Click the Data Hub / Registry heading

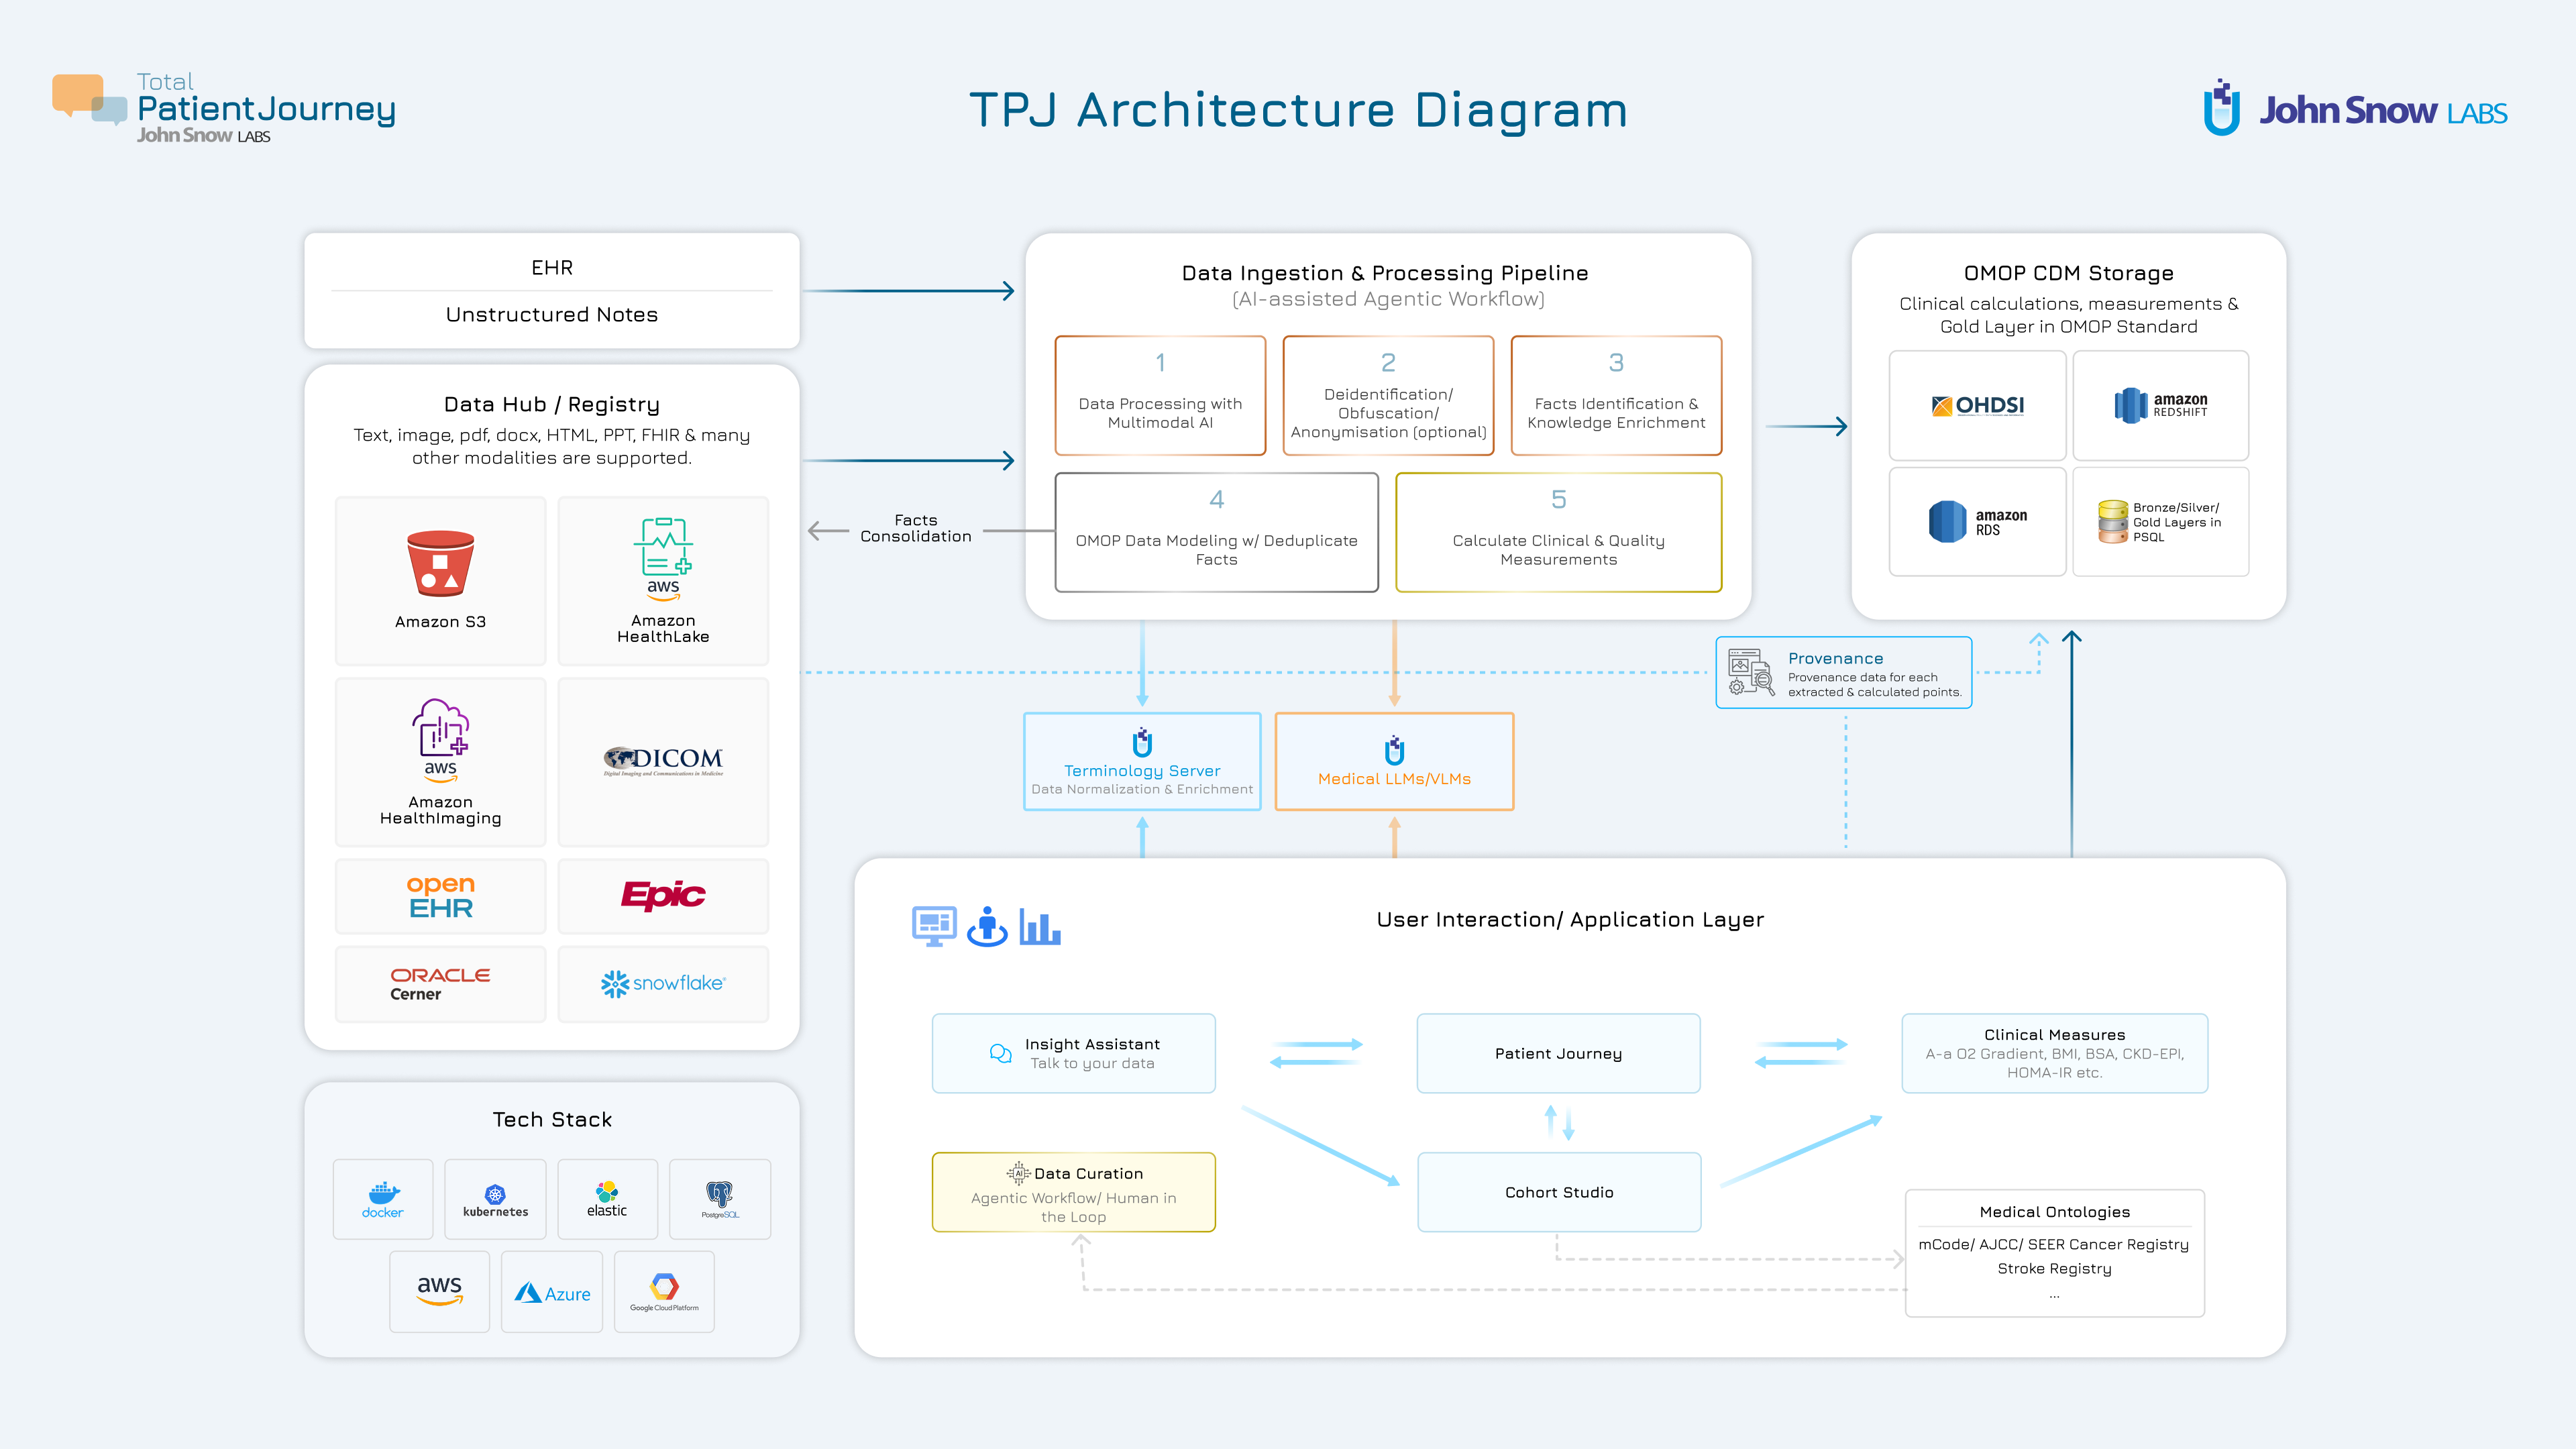click(552, 404)
